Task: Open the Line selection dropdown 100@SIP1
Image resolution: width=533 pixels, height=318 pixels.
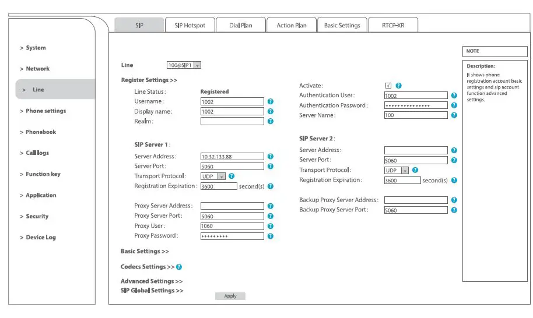Action: click(184, 65)
